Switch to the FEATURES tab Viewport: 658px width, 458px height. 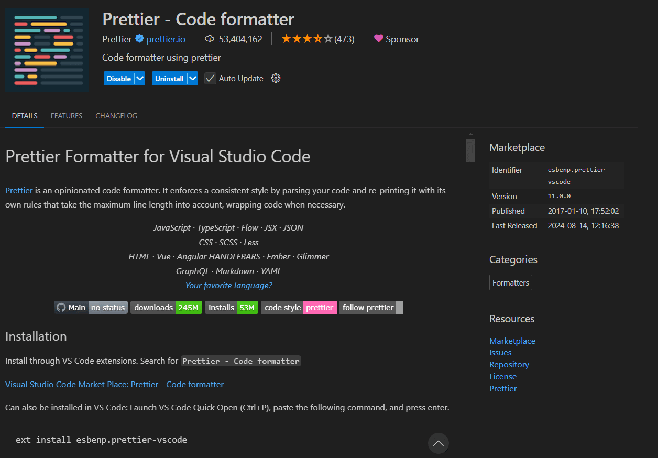67,116
